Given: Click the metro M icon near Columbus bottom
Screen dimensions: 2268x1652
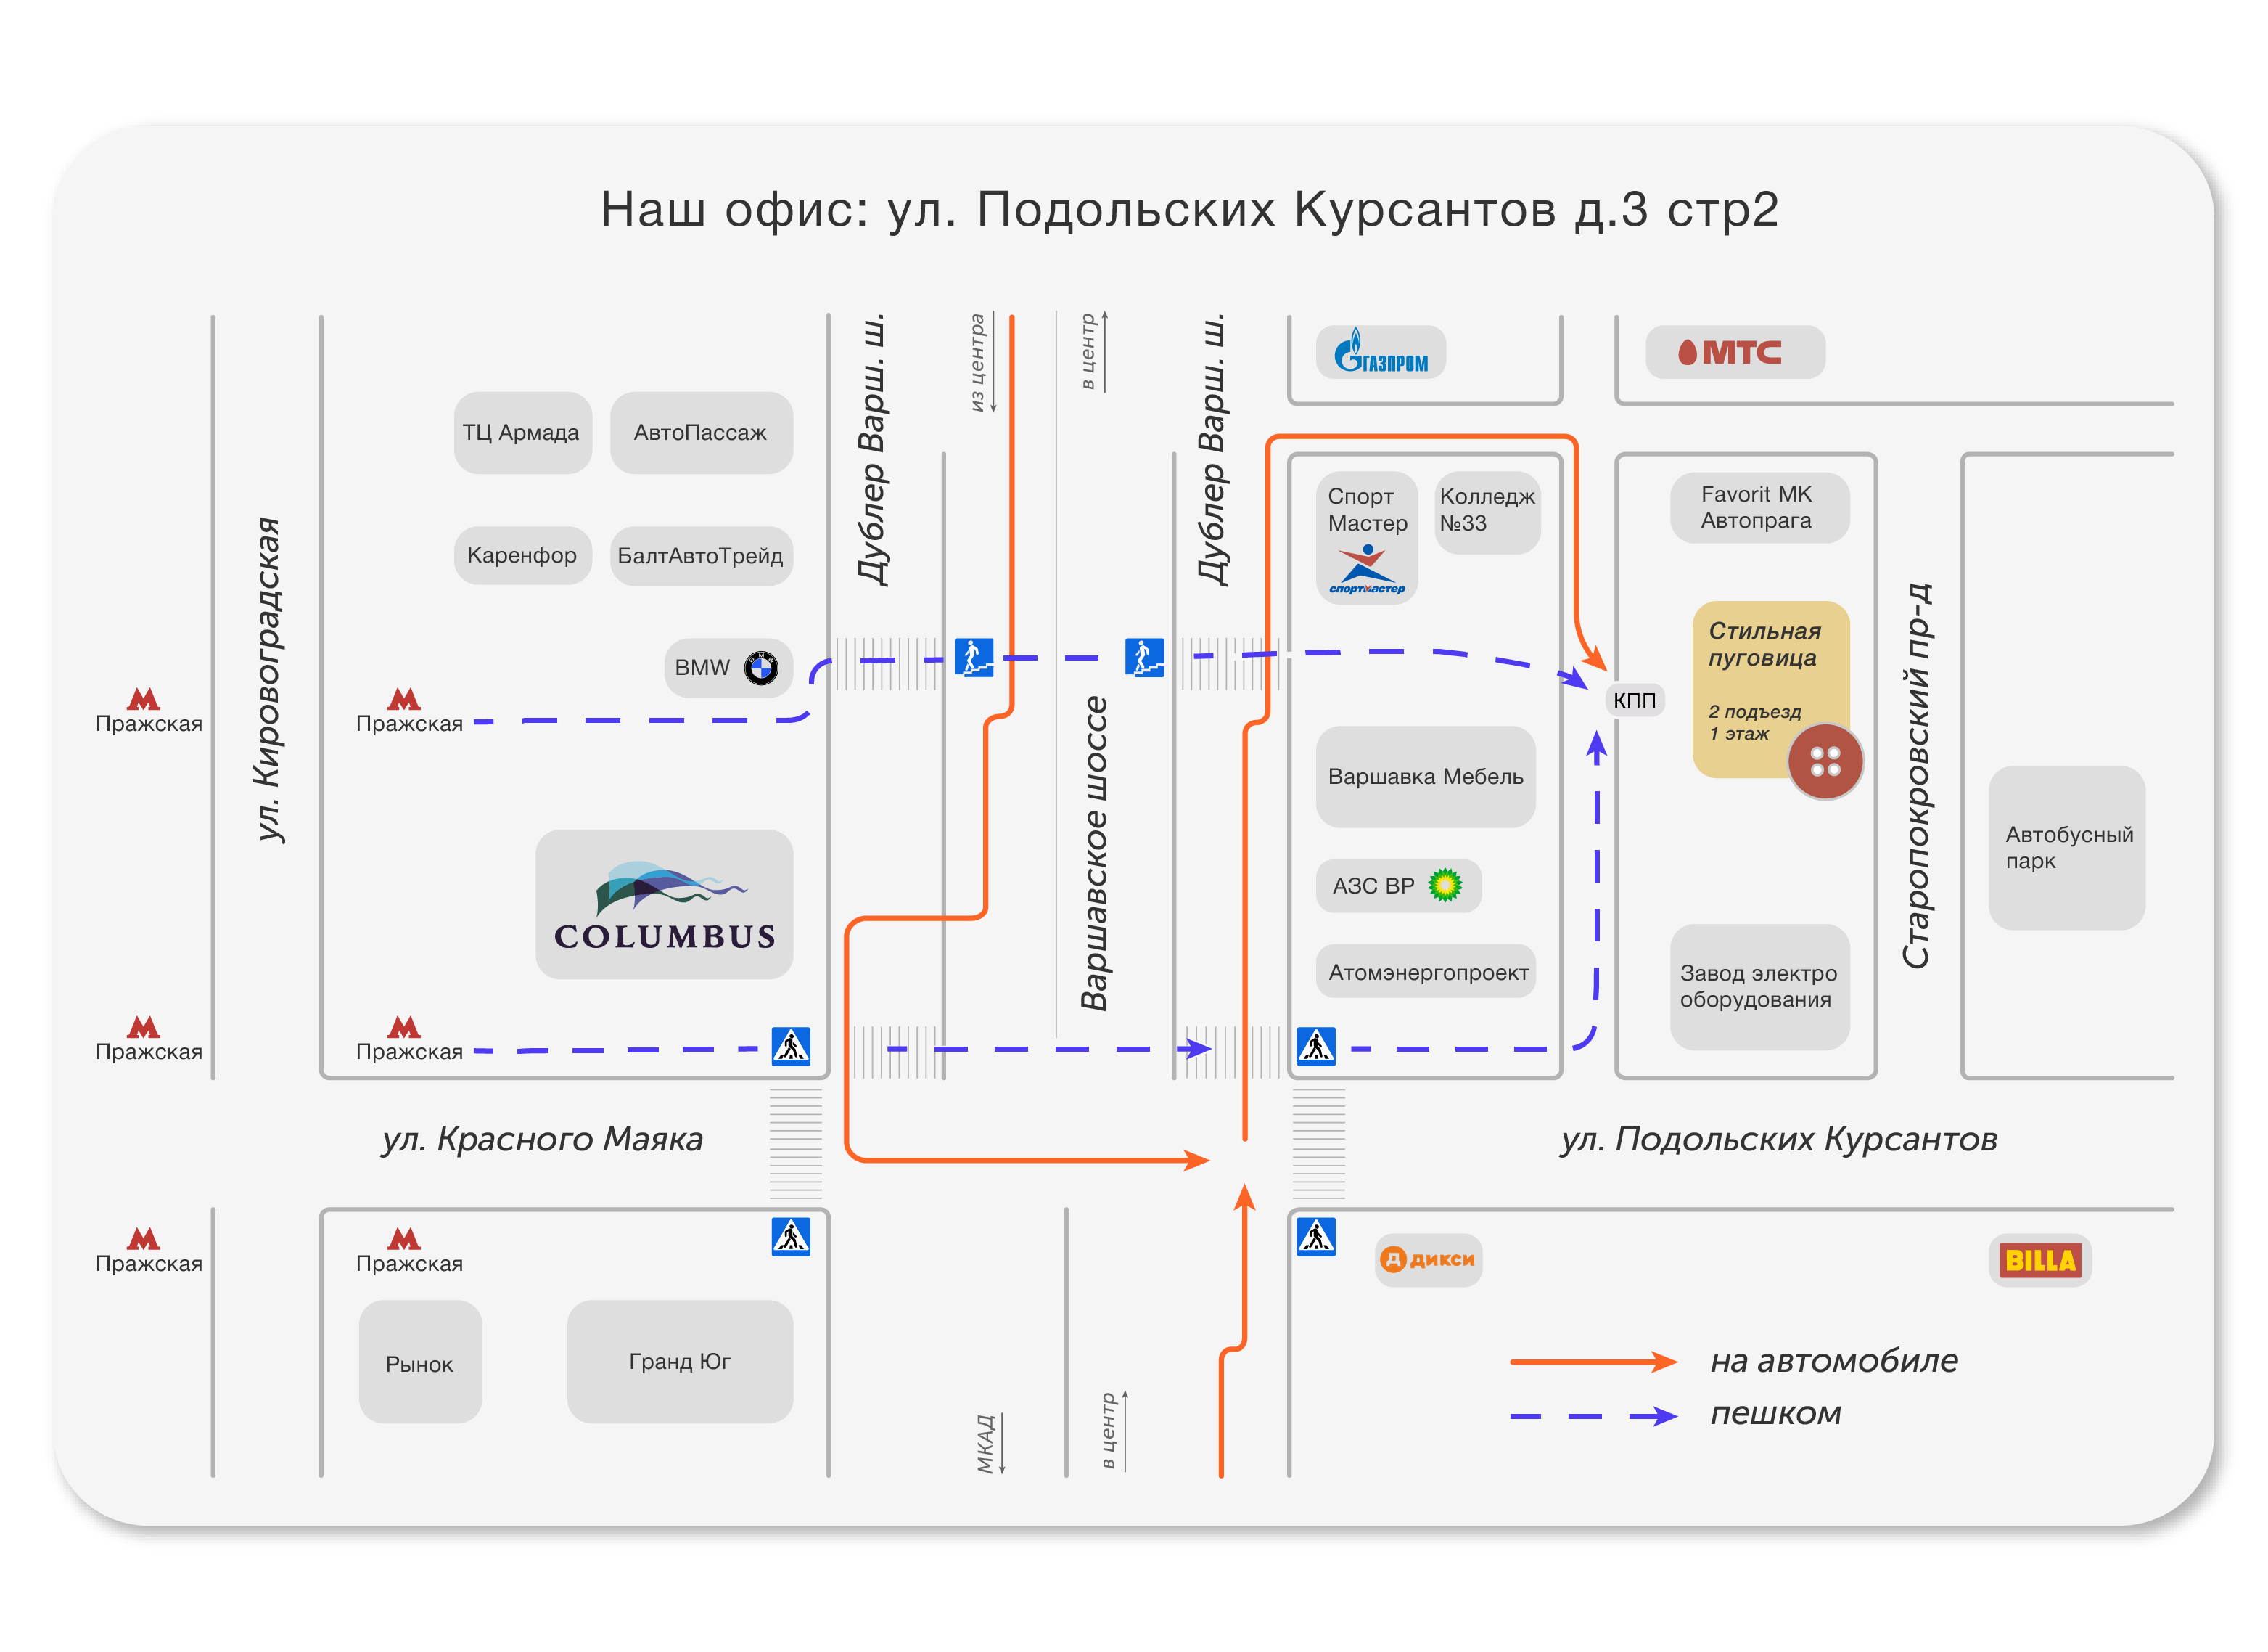Looking at the screenshot, I should pyautogui.click(x=404, y=1026).
